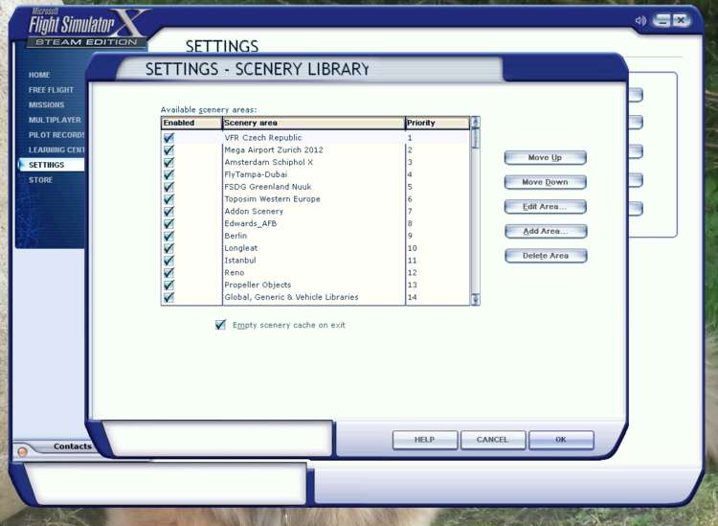
Task: Select Multiplayer in the side menu
Action: click(x=55, y=120)
